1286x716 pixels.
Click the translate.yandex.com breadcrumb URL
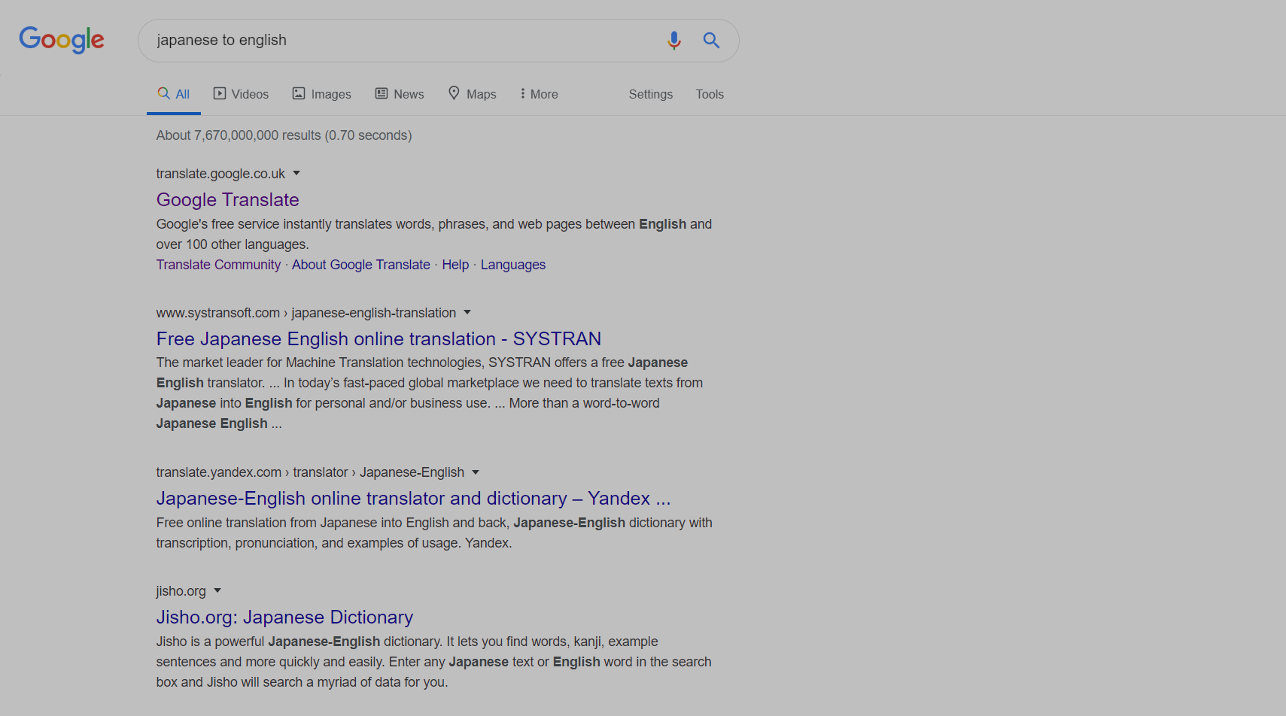click(310, 472)
